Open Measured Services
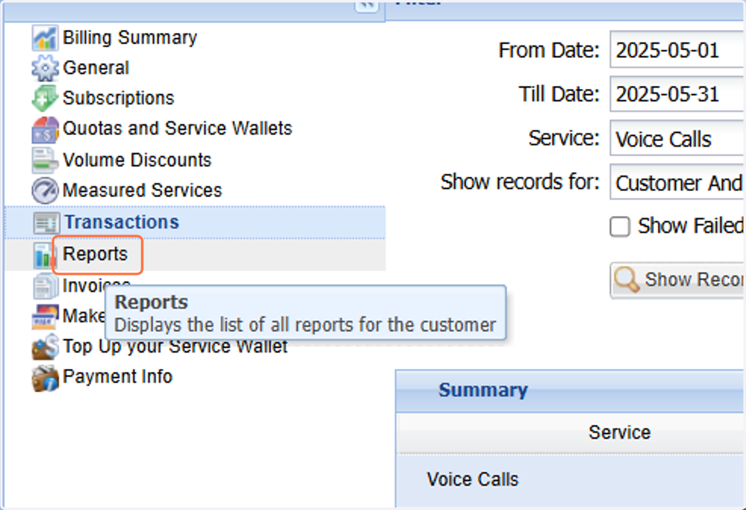 coord(142,190)
